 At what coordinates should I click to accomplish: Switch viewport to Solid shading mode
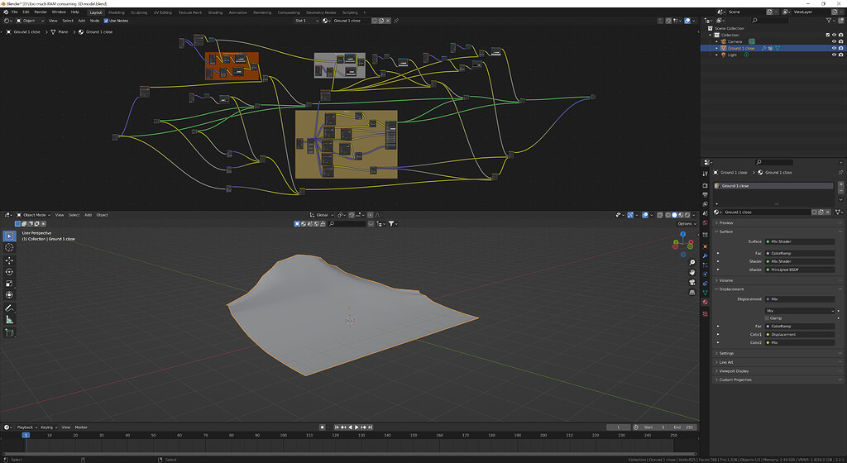(674, 215)
